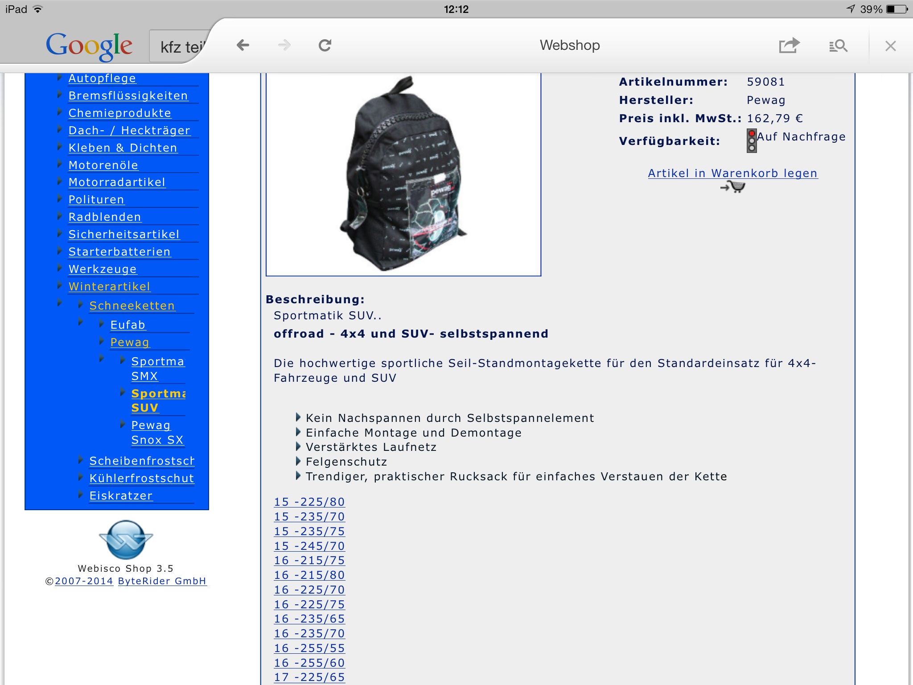Open Sportma SMX product line
913x685 pixels.
click(158, 368)
